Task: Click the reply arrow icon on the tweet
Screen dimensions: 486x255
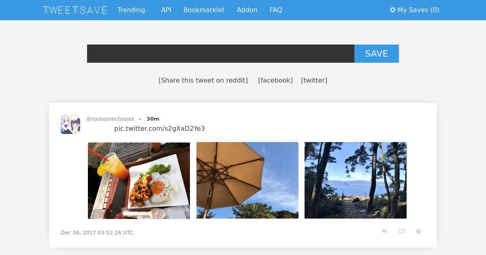Action: click(385, 231)
